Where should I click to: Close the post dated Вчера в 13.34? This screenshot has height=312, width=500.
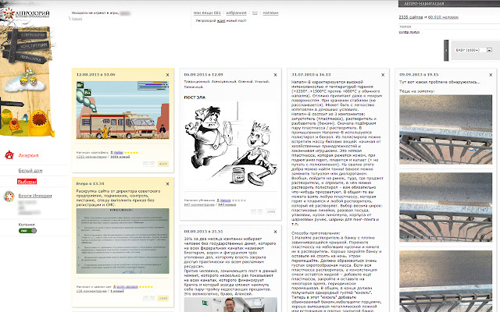point(168,184)
